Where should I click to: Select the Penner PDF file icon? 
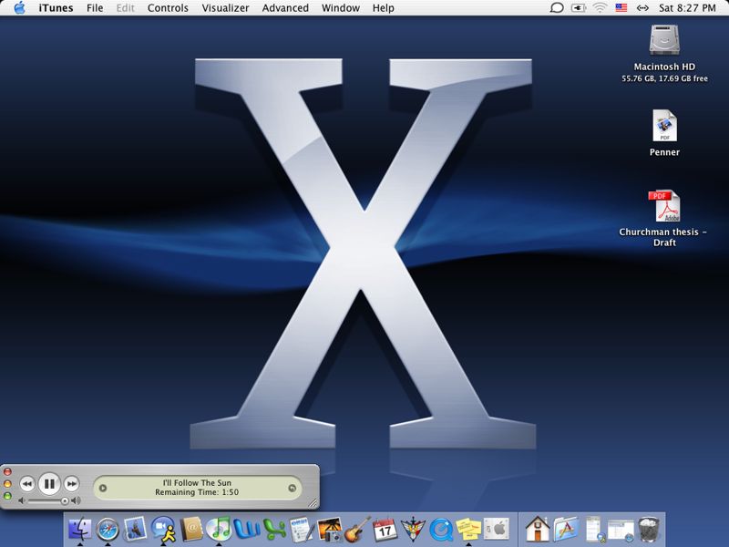click(x=665, y=126)
